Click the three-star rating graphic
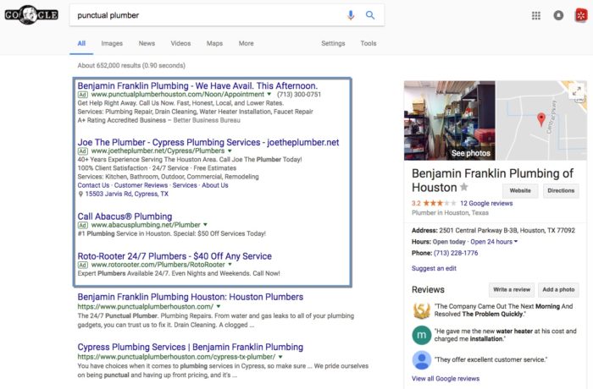 click(x=440, y=203)
